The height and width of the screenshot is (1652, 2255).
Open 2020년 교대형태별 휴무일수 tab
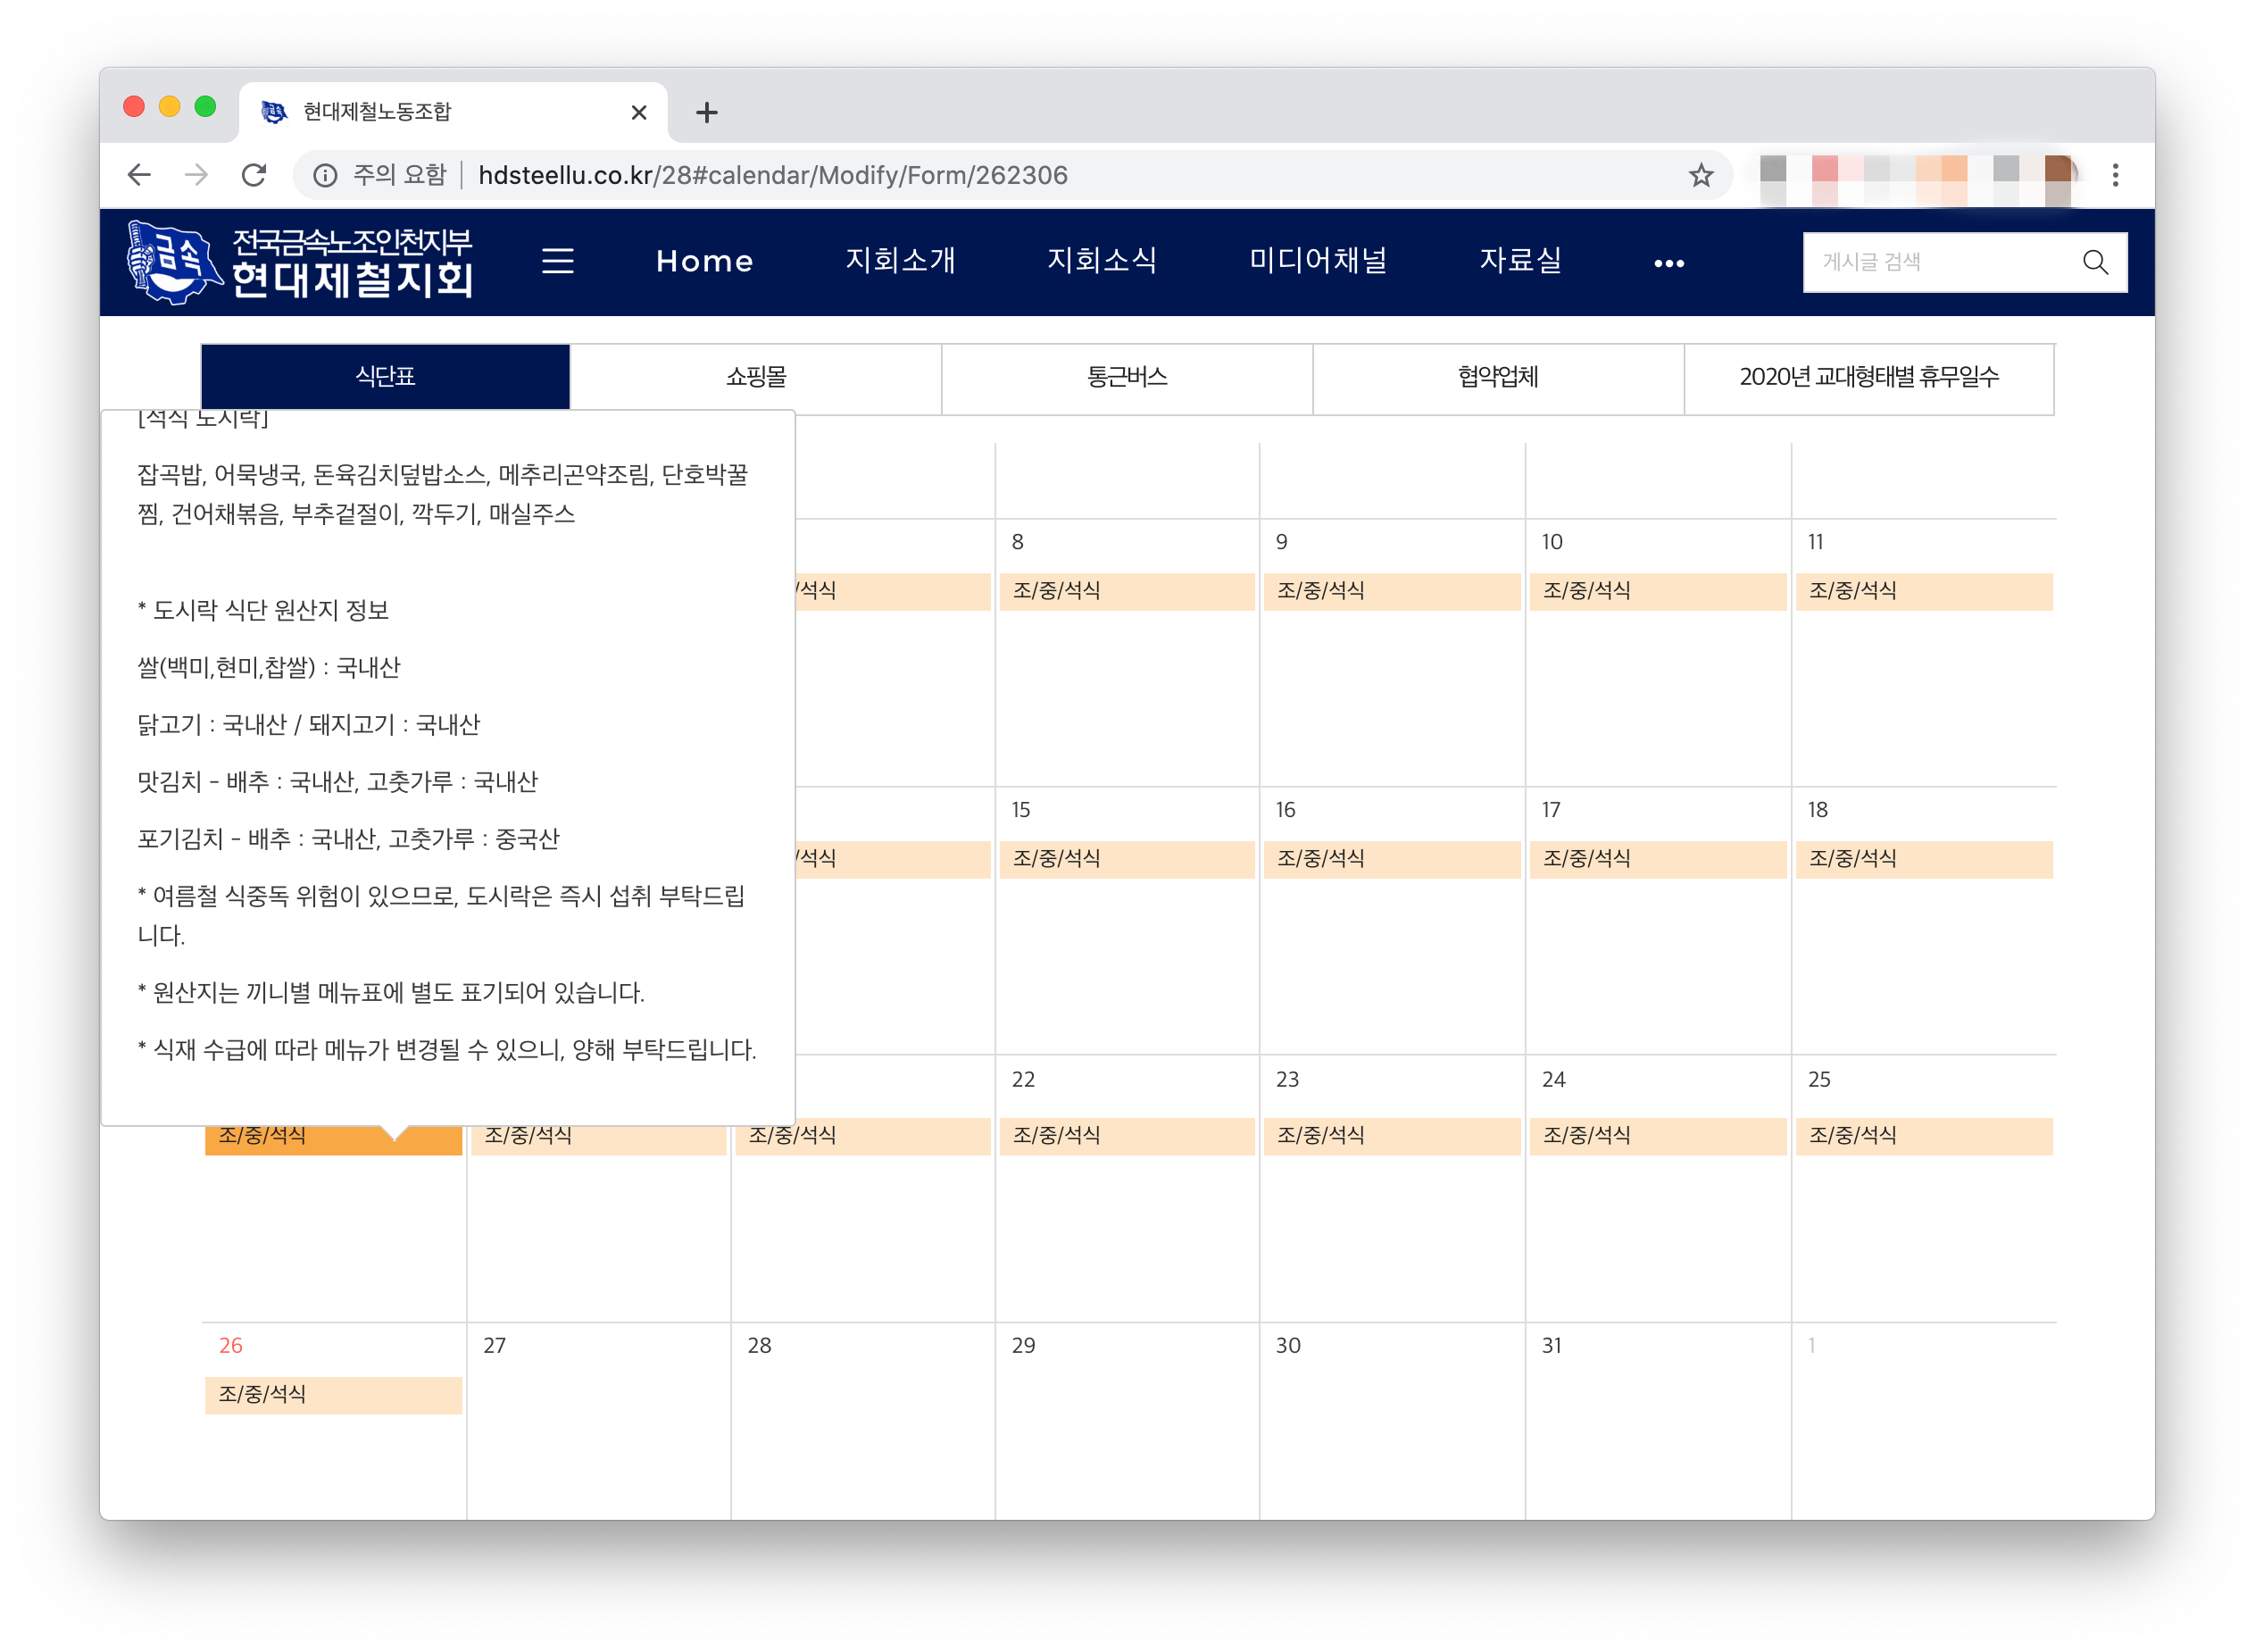point(1868,377)
